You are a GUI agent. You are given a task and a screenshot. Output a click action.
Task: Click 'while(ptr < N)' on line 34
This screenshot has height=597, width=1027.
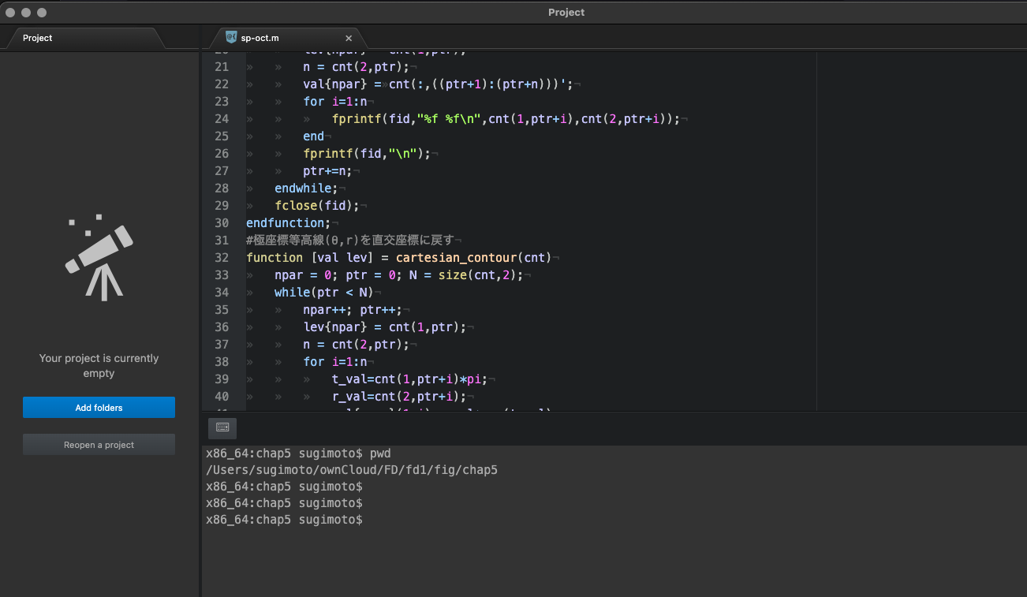(x=323, y=293)
